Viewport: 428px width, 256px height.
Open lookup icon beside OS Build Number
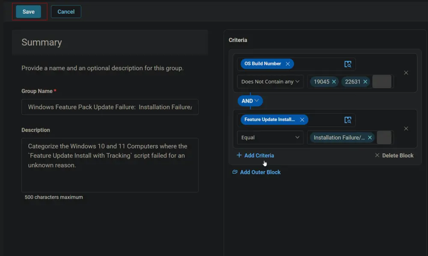tap(348, 64)
